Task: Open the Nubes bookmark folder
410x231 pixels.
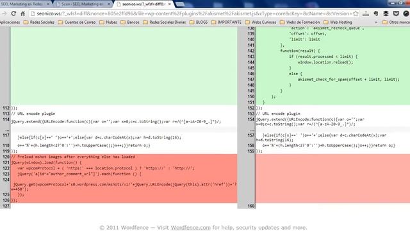Action: pyautogui.click(x=108, y=22)
